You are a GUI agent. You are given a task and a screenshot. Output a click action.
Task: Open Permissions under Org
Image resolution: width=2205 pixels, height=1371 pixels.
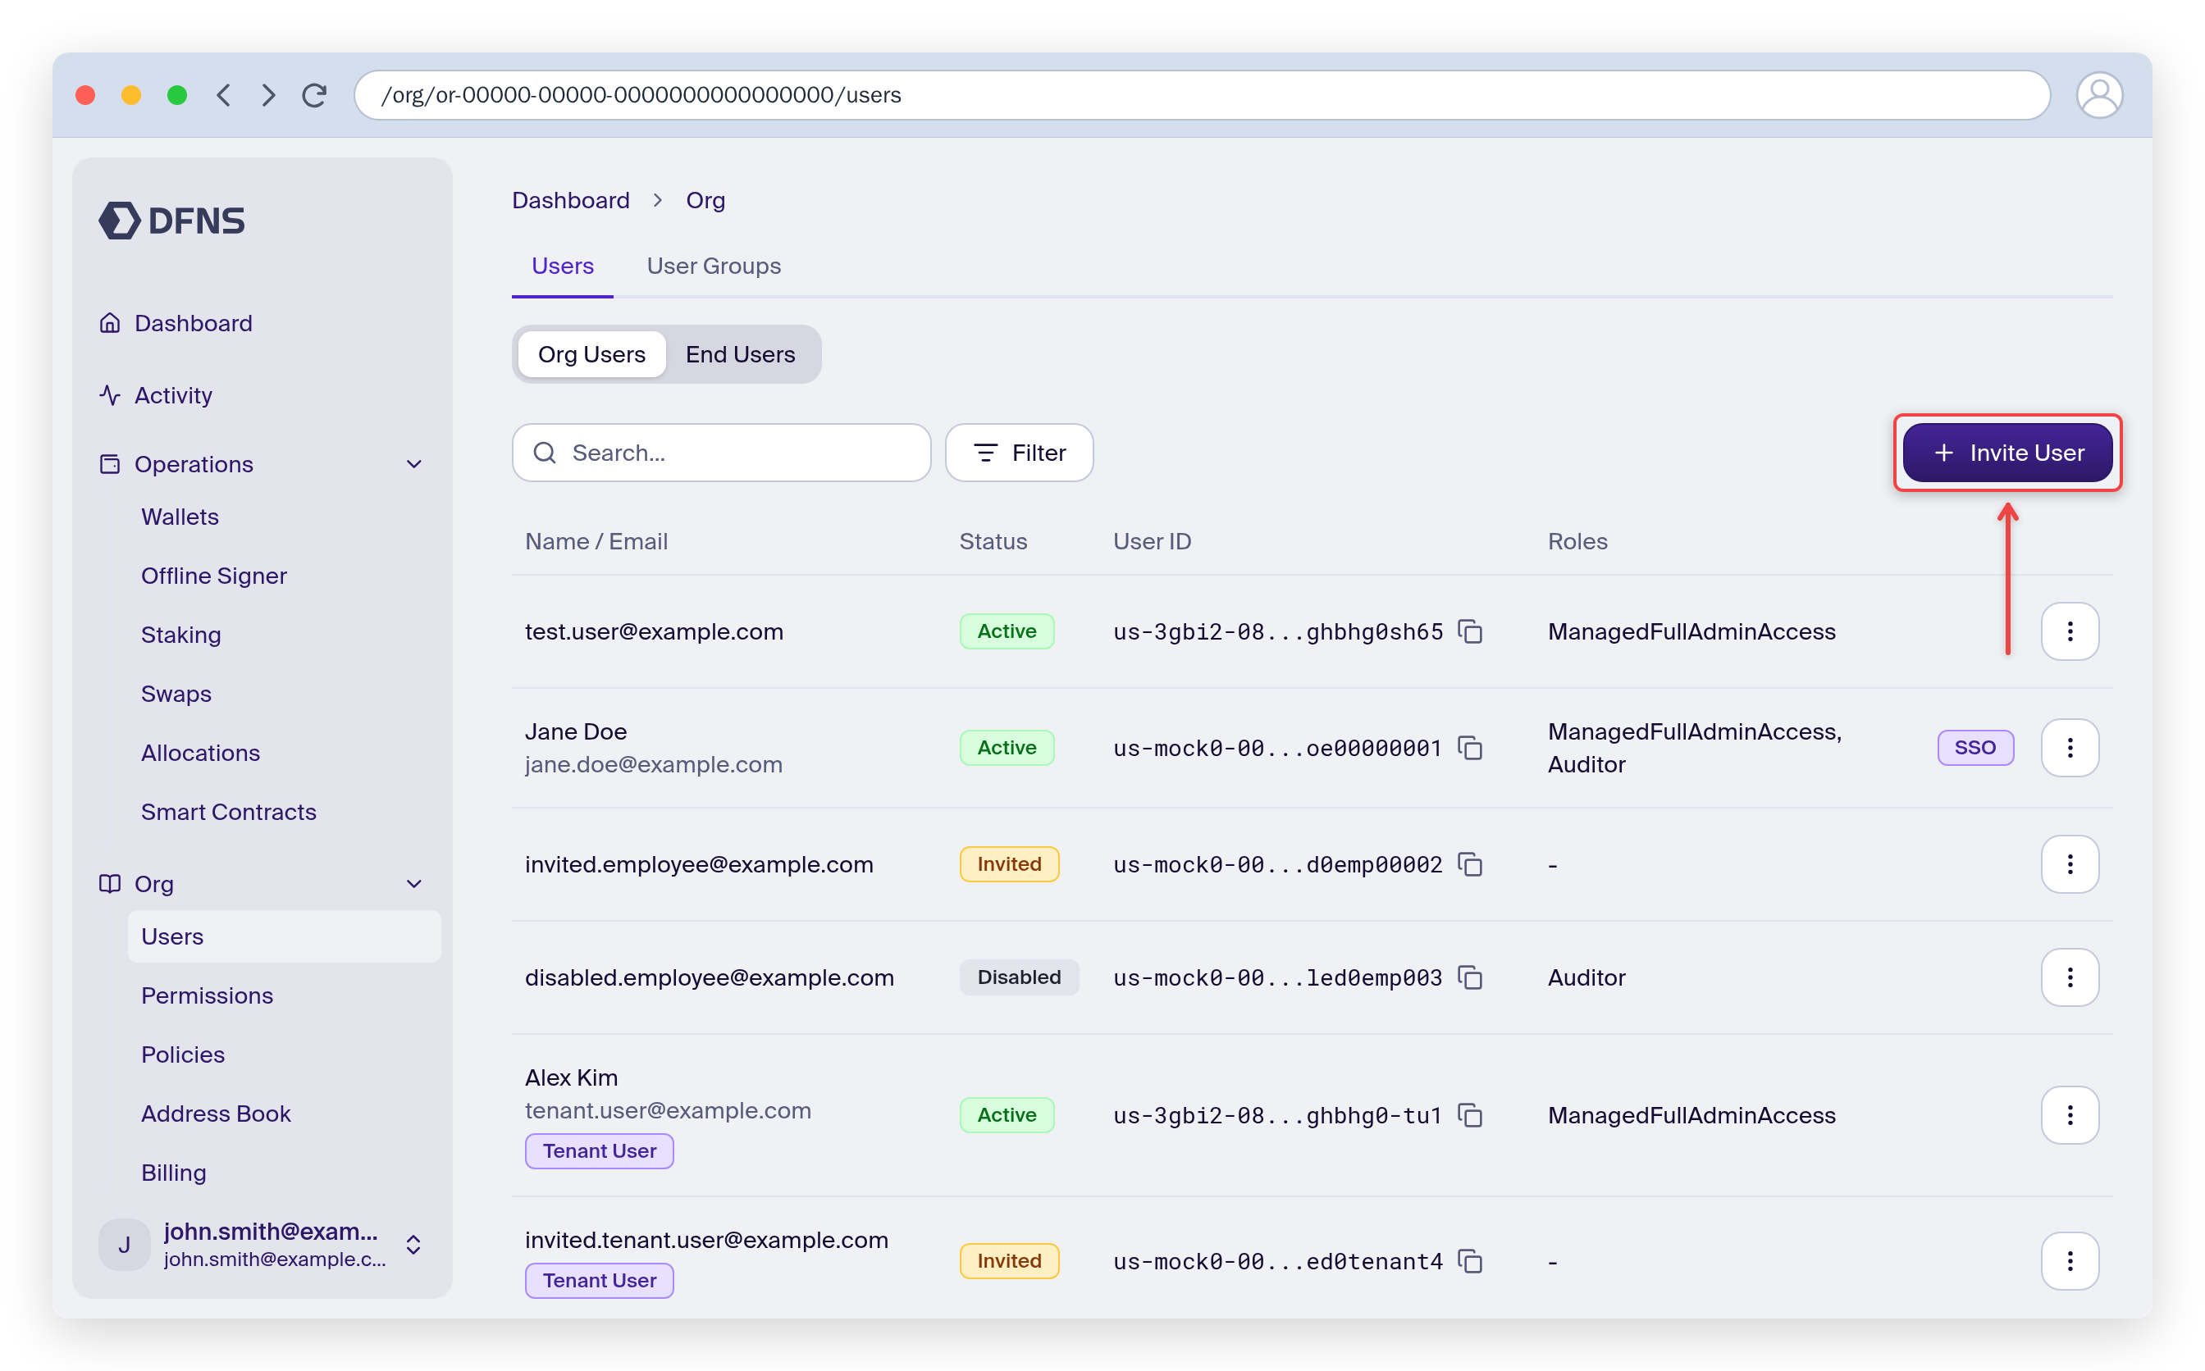pos(207,995)
